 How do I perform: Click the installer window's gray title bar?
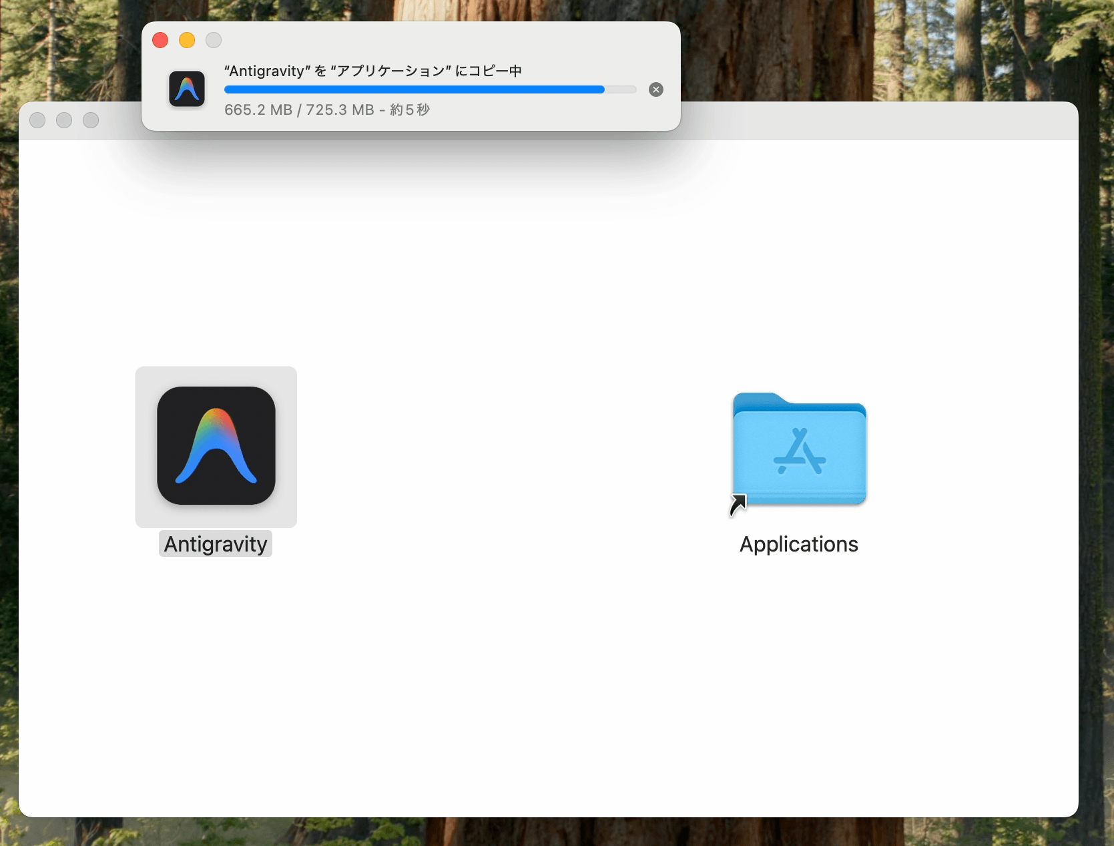click(x=868, y=120)
